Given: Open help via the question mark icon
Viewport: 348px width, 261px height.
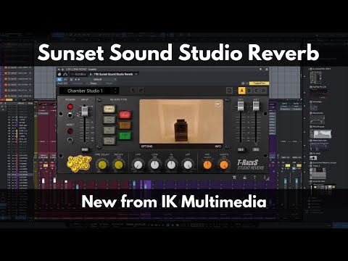Looking at the screenshot, I should click(254, 178).
